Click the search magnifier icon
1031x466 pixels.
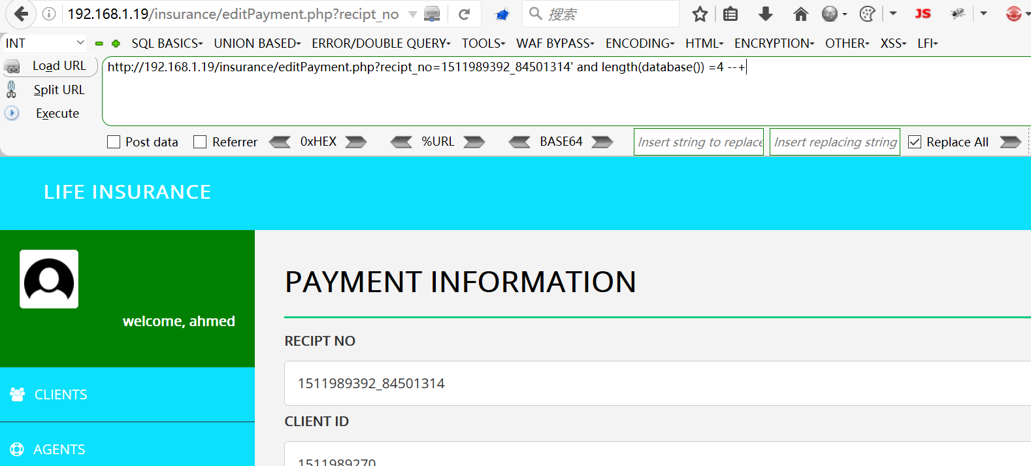[x=536, y=14]
